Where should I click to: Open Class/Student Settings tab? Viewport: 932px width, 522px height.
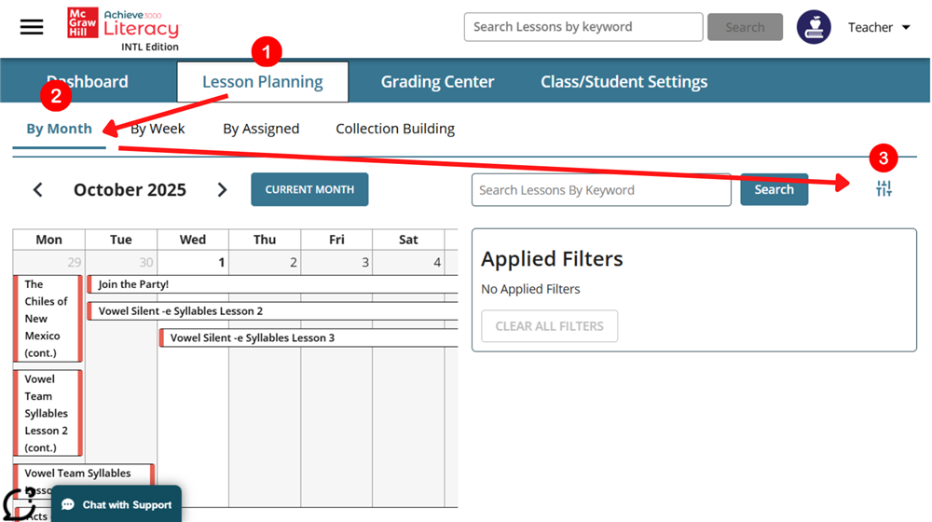(624, 82)
